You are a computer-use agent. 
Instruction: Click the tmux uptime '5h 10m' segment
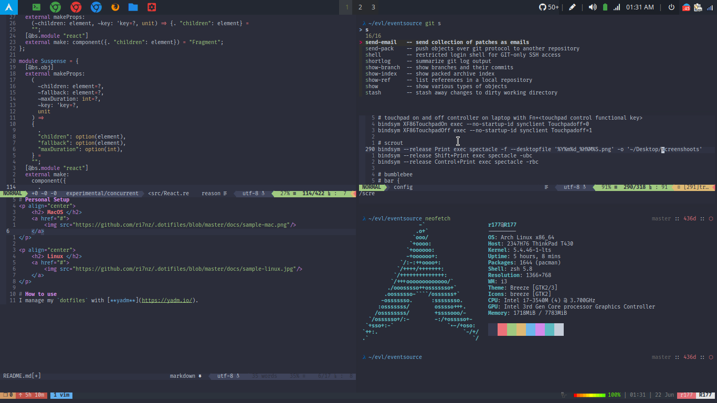click(31, 395)
